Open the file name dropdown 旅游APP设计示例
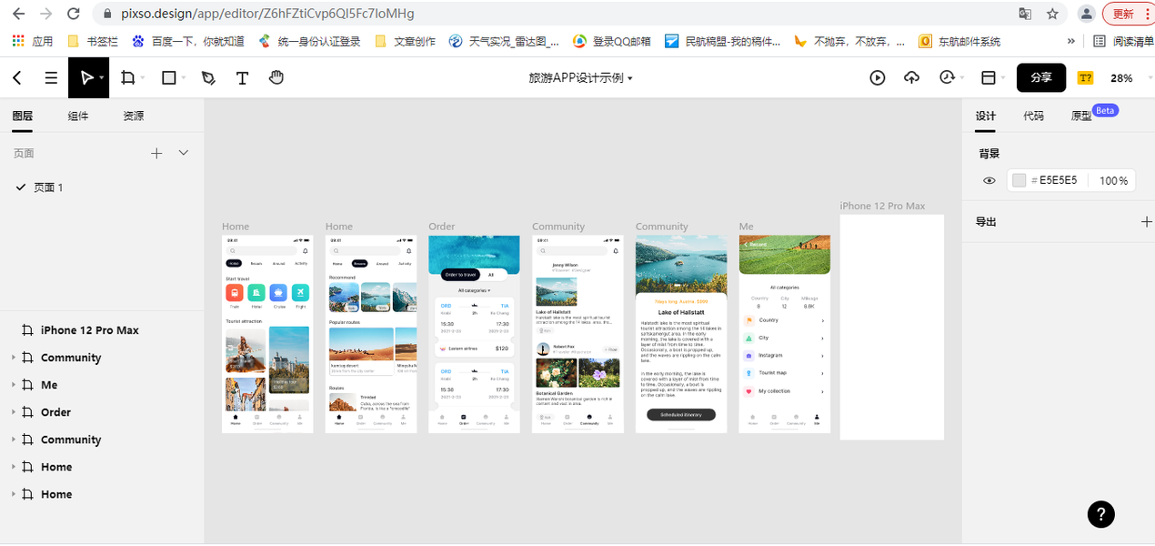1155x546 pixels. click(x=581, y=78)
